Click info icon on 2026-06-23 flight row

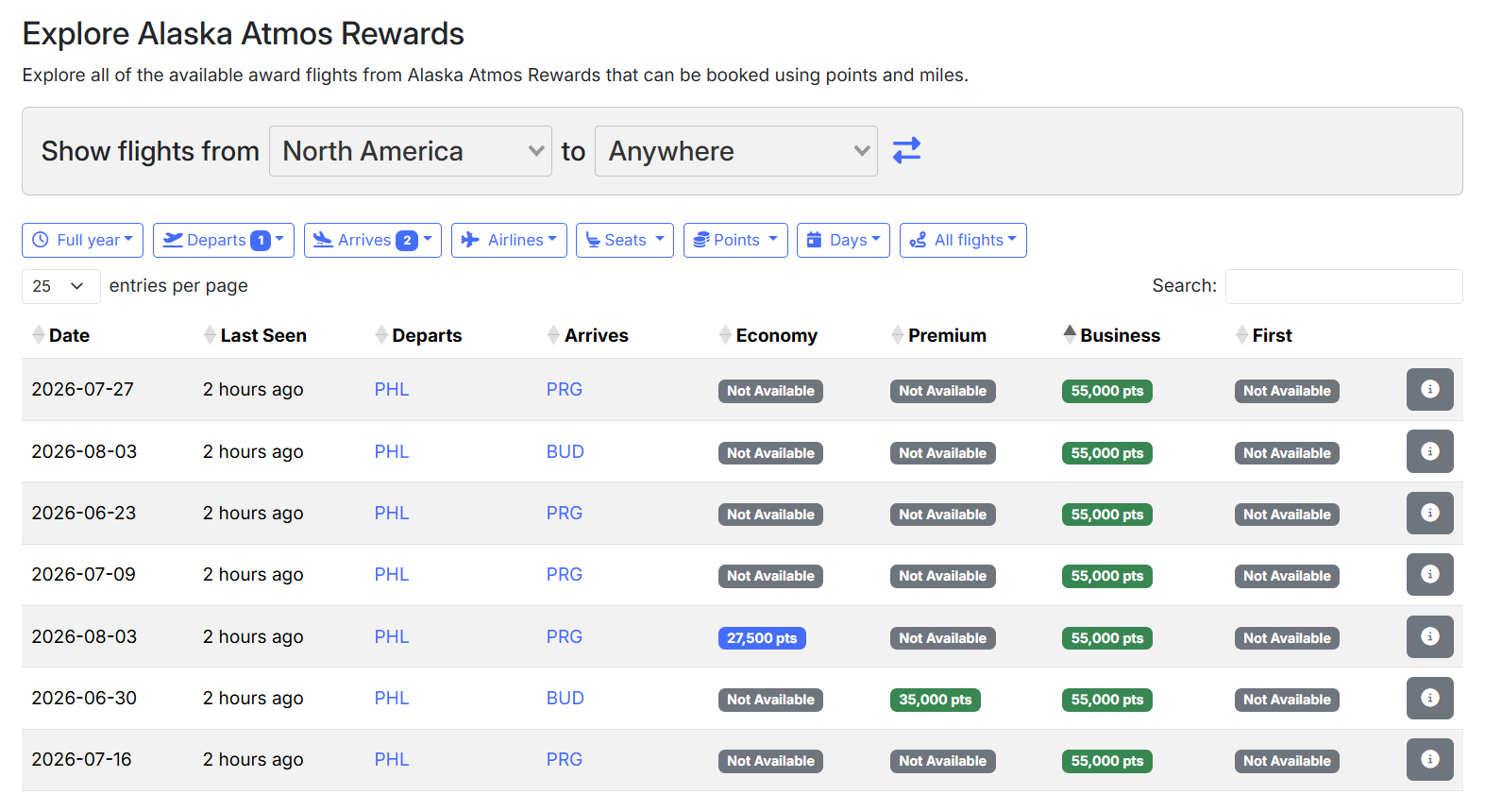[1429, 514]
